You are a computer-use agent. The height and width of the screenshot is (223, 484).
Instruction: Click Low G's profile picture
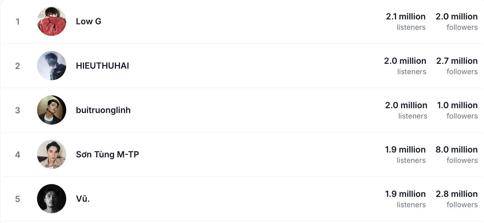pos(52,21)
